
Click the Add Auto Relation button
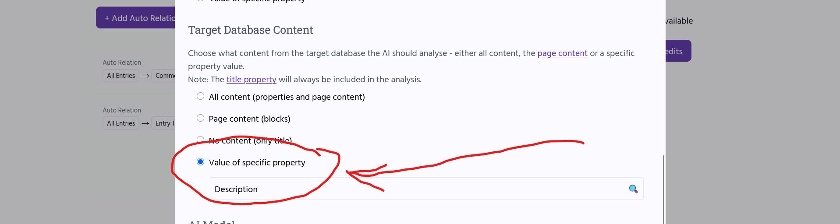point(136,18)
